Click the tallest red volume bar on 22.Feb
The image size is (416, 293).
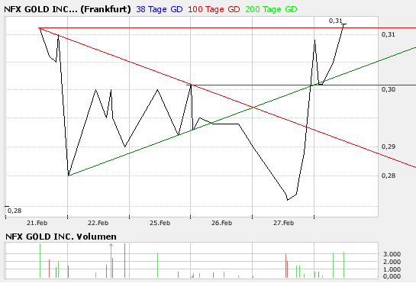[x=124, y=261]
